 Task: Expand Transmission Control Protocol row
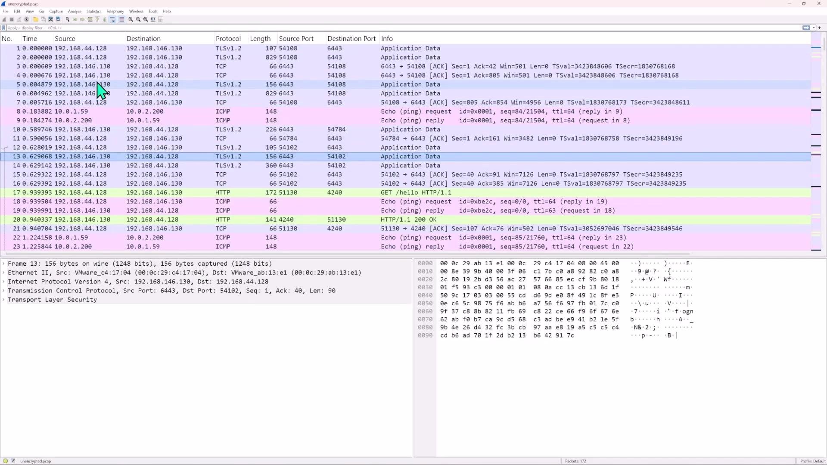(3, 291)
